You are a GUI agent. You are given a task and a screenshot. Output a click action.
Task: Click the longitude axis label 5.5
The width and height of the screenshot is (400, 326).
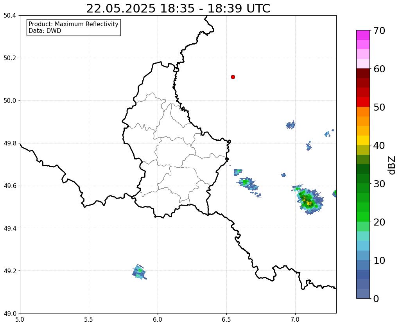coord(89,319)
